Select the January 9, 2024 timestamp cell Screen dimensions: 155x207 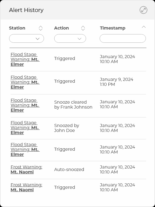117,82
